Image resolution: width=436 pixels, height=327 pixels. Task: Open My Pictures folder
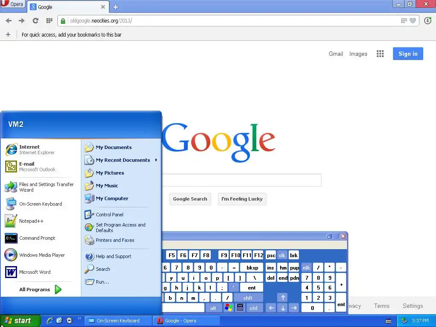point(121,173)
